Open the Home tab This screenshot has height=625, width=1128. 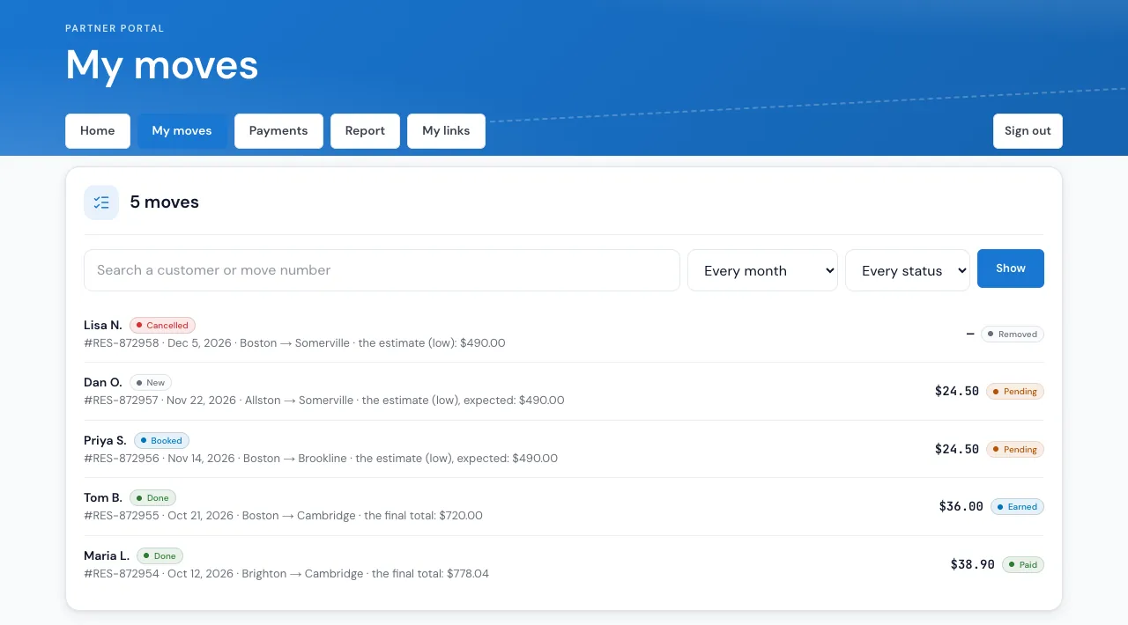coord(98,131)
